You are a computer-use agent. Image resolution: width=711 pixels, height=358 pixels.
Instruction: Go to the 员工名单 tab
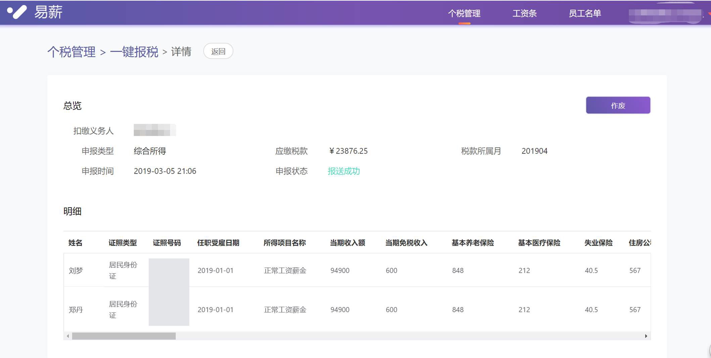(x=584, y=13)
